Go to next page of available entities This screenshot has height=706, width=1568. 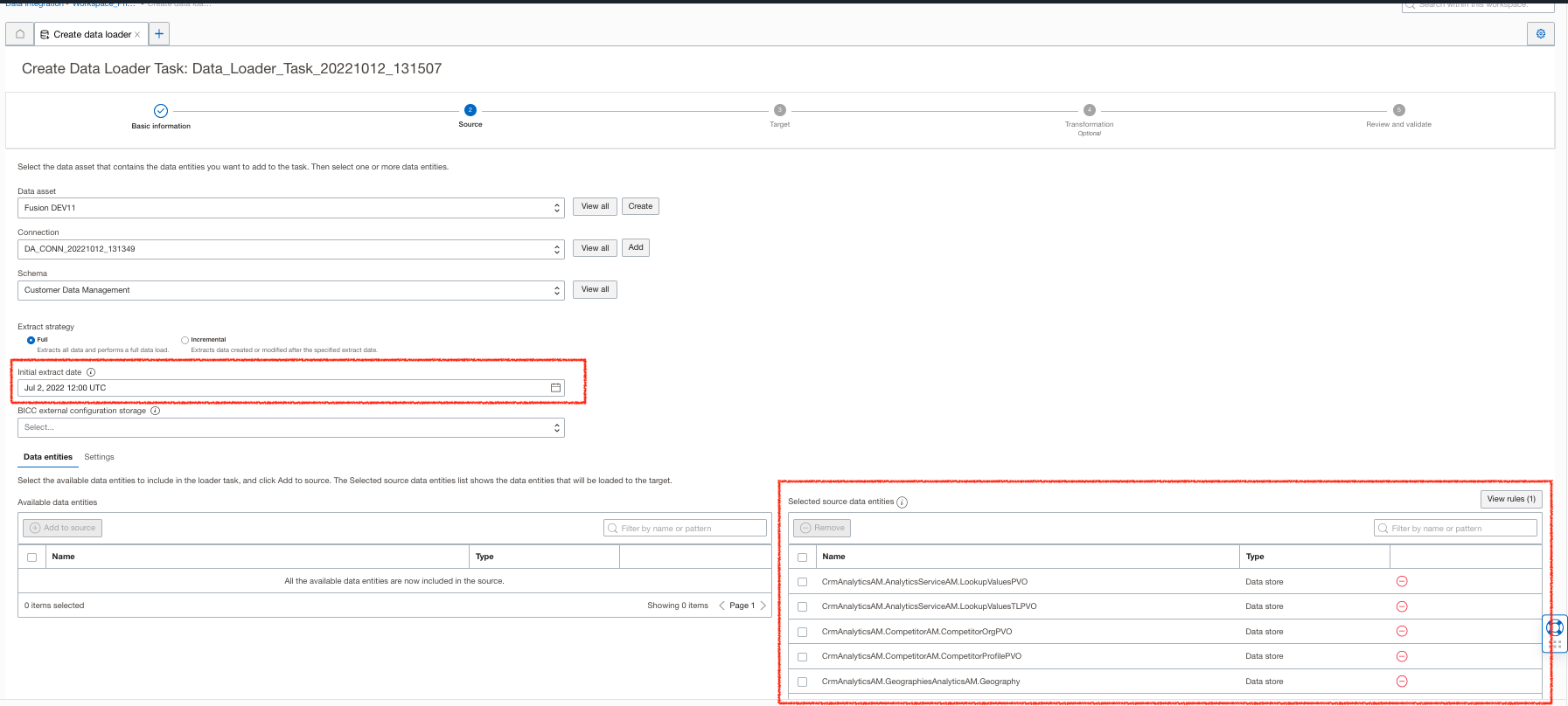(763, 606)
